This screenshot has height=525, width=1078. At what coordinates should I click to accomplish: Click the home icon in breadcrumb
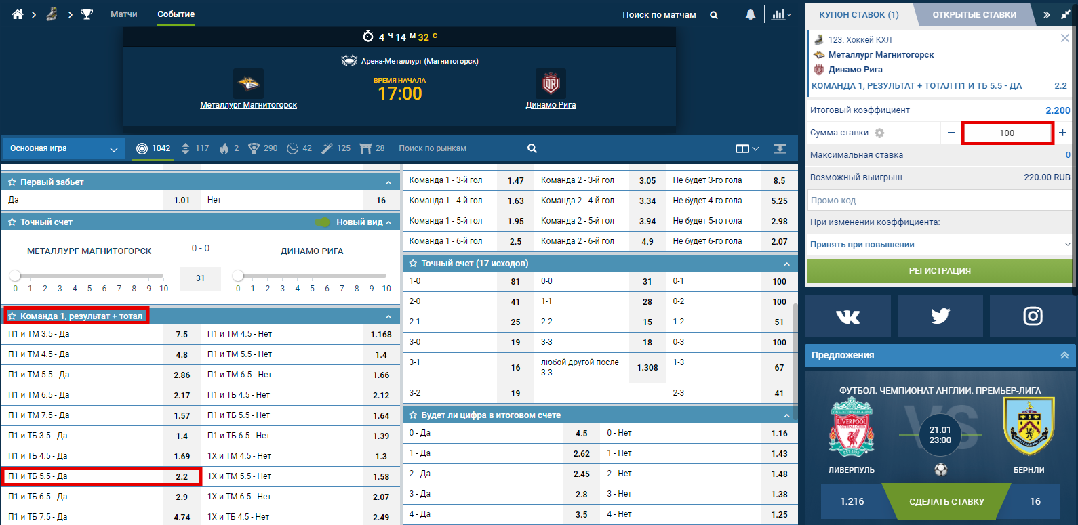[x=18, y=14]
